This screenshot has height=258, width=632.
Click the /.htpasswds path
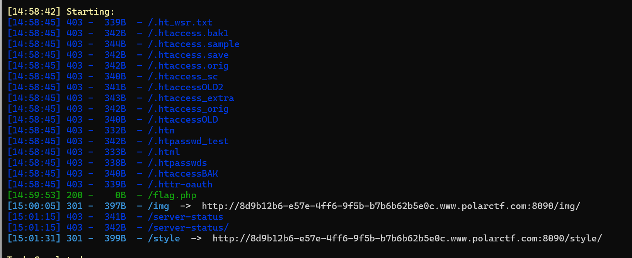pos(177,163)
